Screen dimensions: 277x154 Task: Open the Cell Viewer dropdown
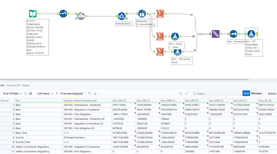45,93
